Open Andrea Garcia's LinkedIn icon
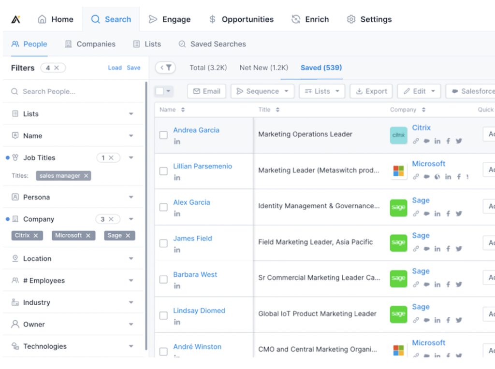This screenshot has height=369, width=495. 177,142
